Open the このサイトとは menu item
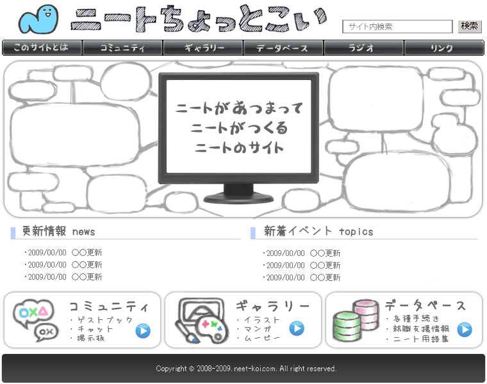Image resolution: width=487 pixels, height=384 pixels. [42, 48]
